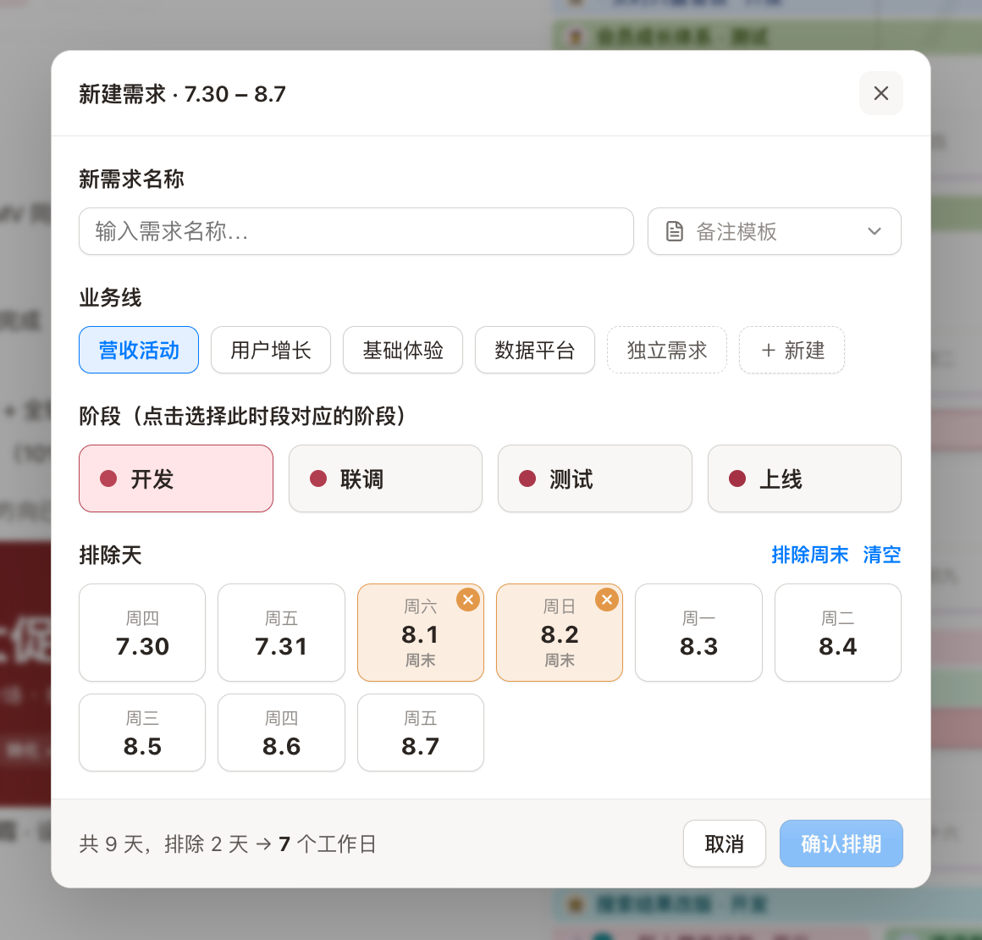This screenshot has width=982, height=940.
Task: Toggle exclusion of the 周四 7.30 day
Action: pos(142,633)
